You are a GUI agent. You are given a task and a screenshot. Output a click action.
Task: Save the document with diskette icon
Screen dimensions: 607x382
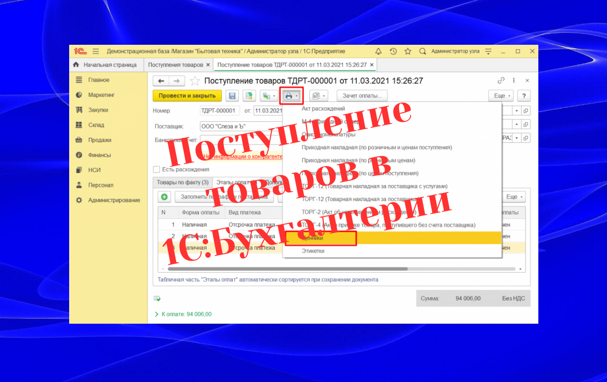pos(232,95)
